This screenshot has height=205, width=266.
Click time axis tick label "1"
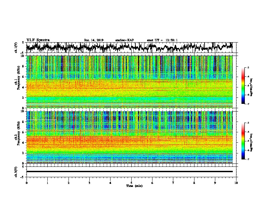(x=47, y=183)
